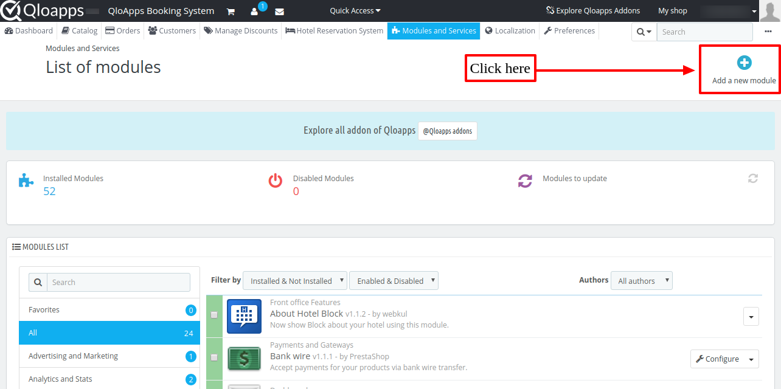The width and height of the screenshot is (781, 389).
Task: Expand the caret next to Bank wire Configure
Action: pos(752,359)
